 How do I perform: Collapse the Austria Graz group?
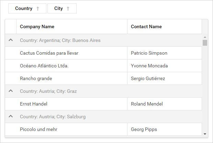click(x=11, y=91)
